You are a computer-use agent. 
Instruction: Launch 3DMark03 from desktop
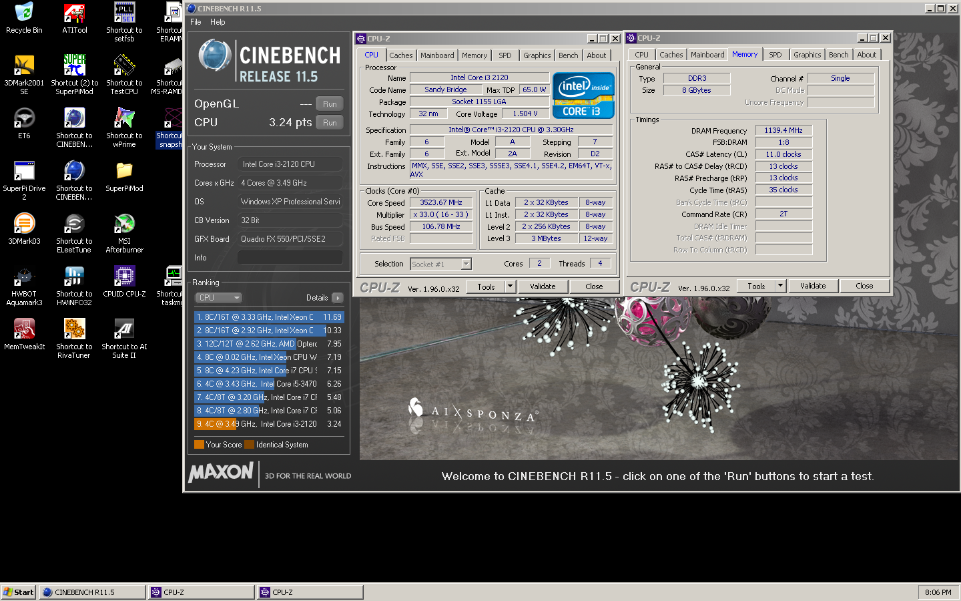(x=24, y=229)
